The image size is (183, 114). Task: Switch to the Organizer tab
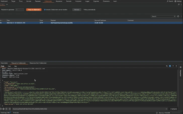click(x=96, y=1)
